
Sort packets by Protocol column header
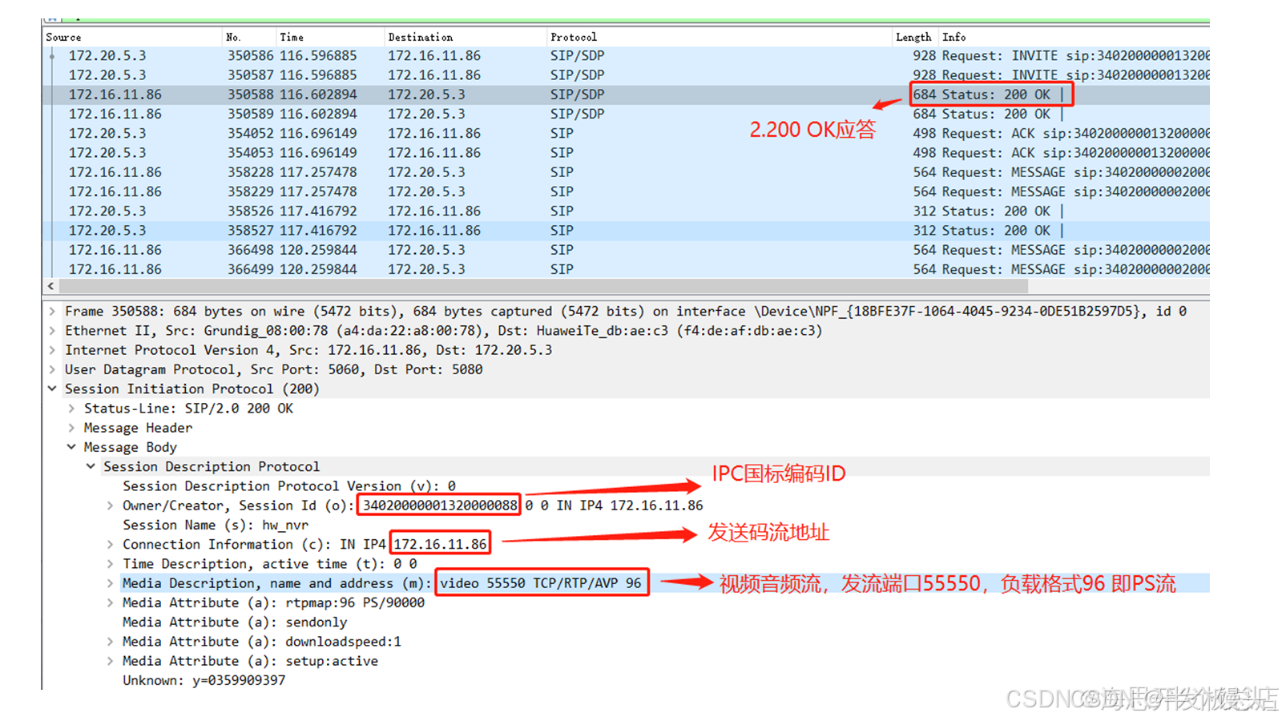(720, 37)
